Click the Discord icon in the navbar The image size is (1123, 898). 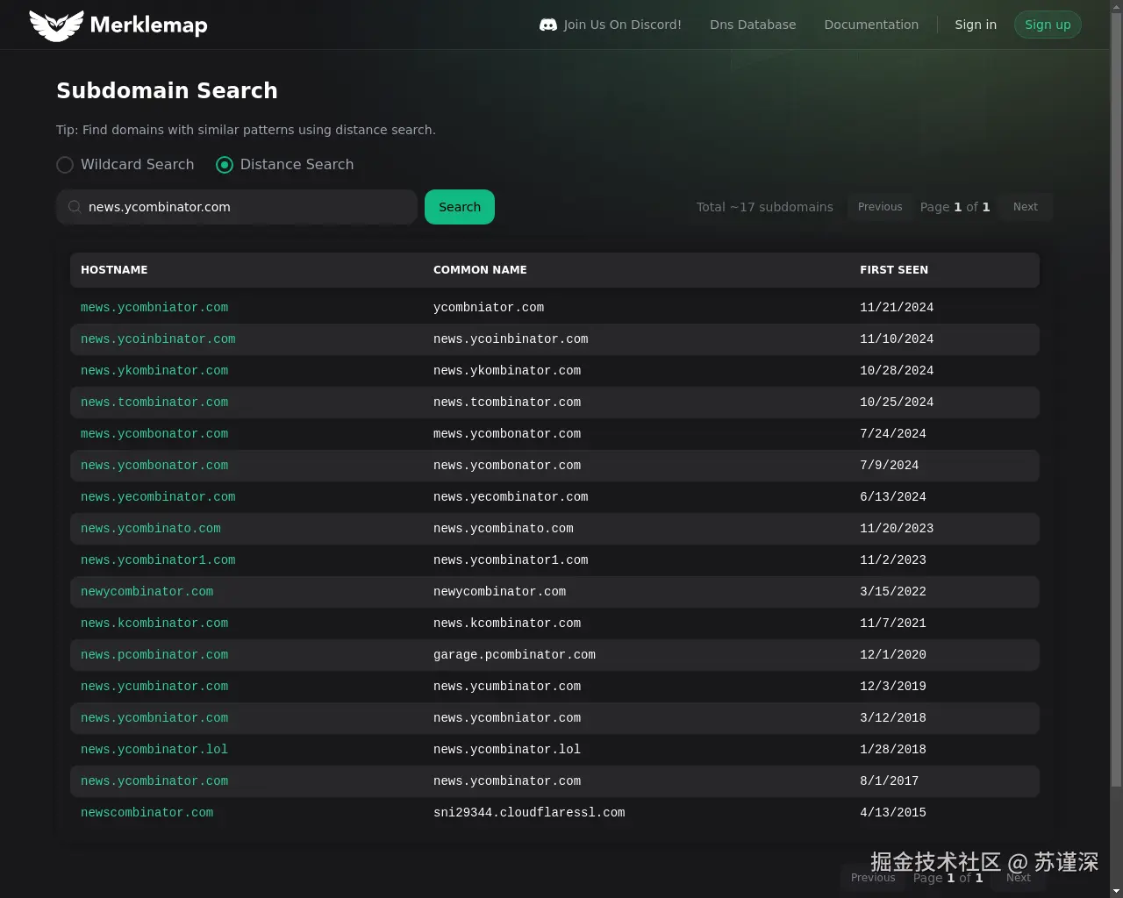tap(547, 25)
